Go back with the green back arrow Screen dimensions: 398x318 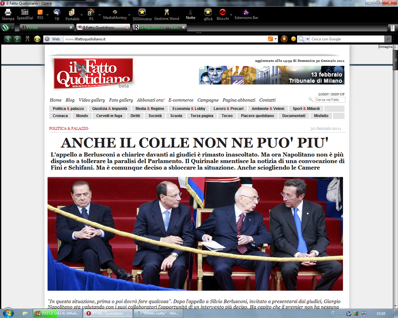pyautogui.click(x=8, y=39)
